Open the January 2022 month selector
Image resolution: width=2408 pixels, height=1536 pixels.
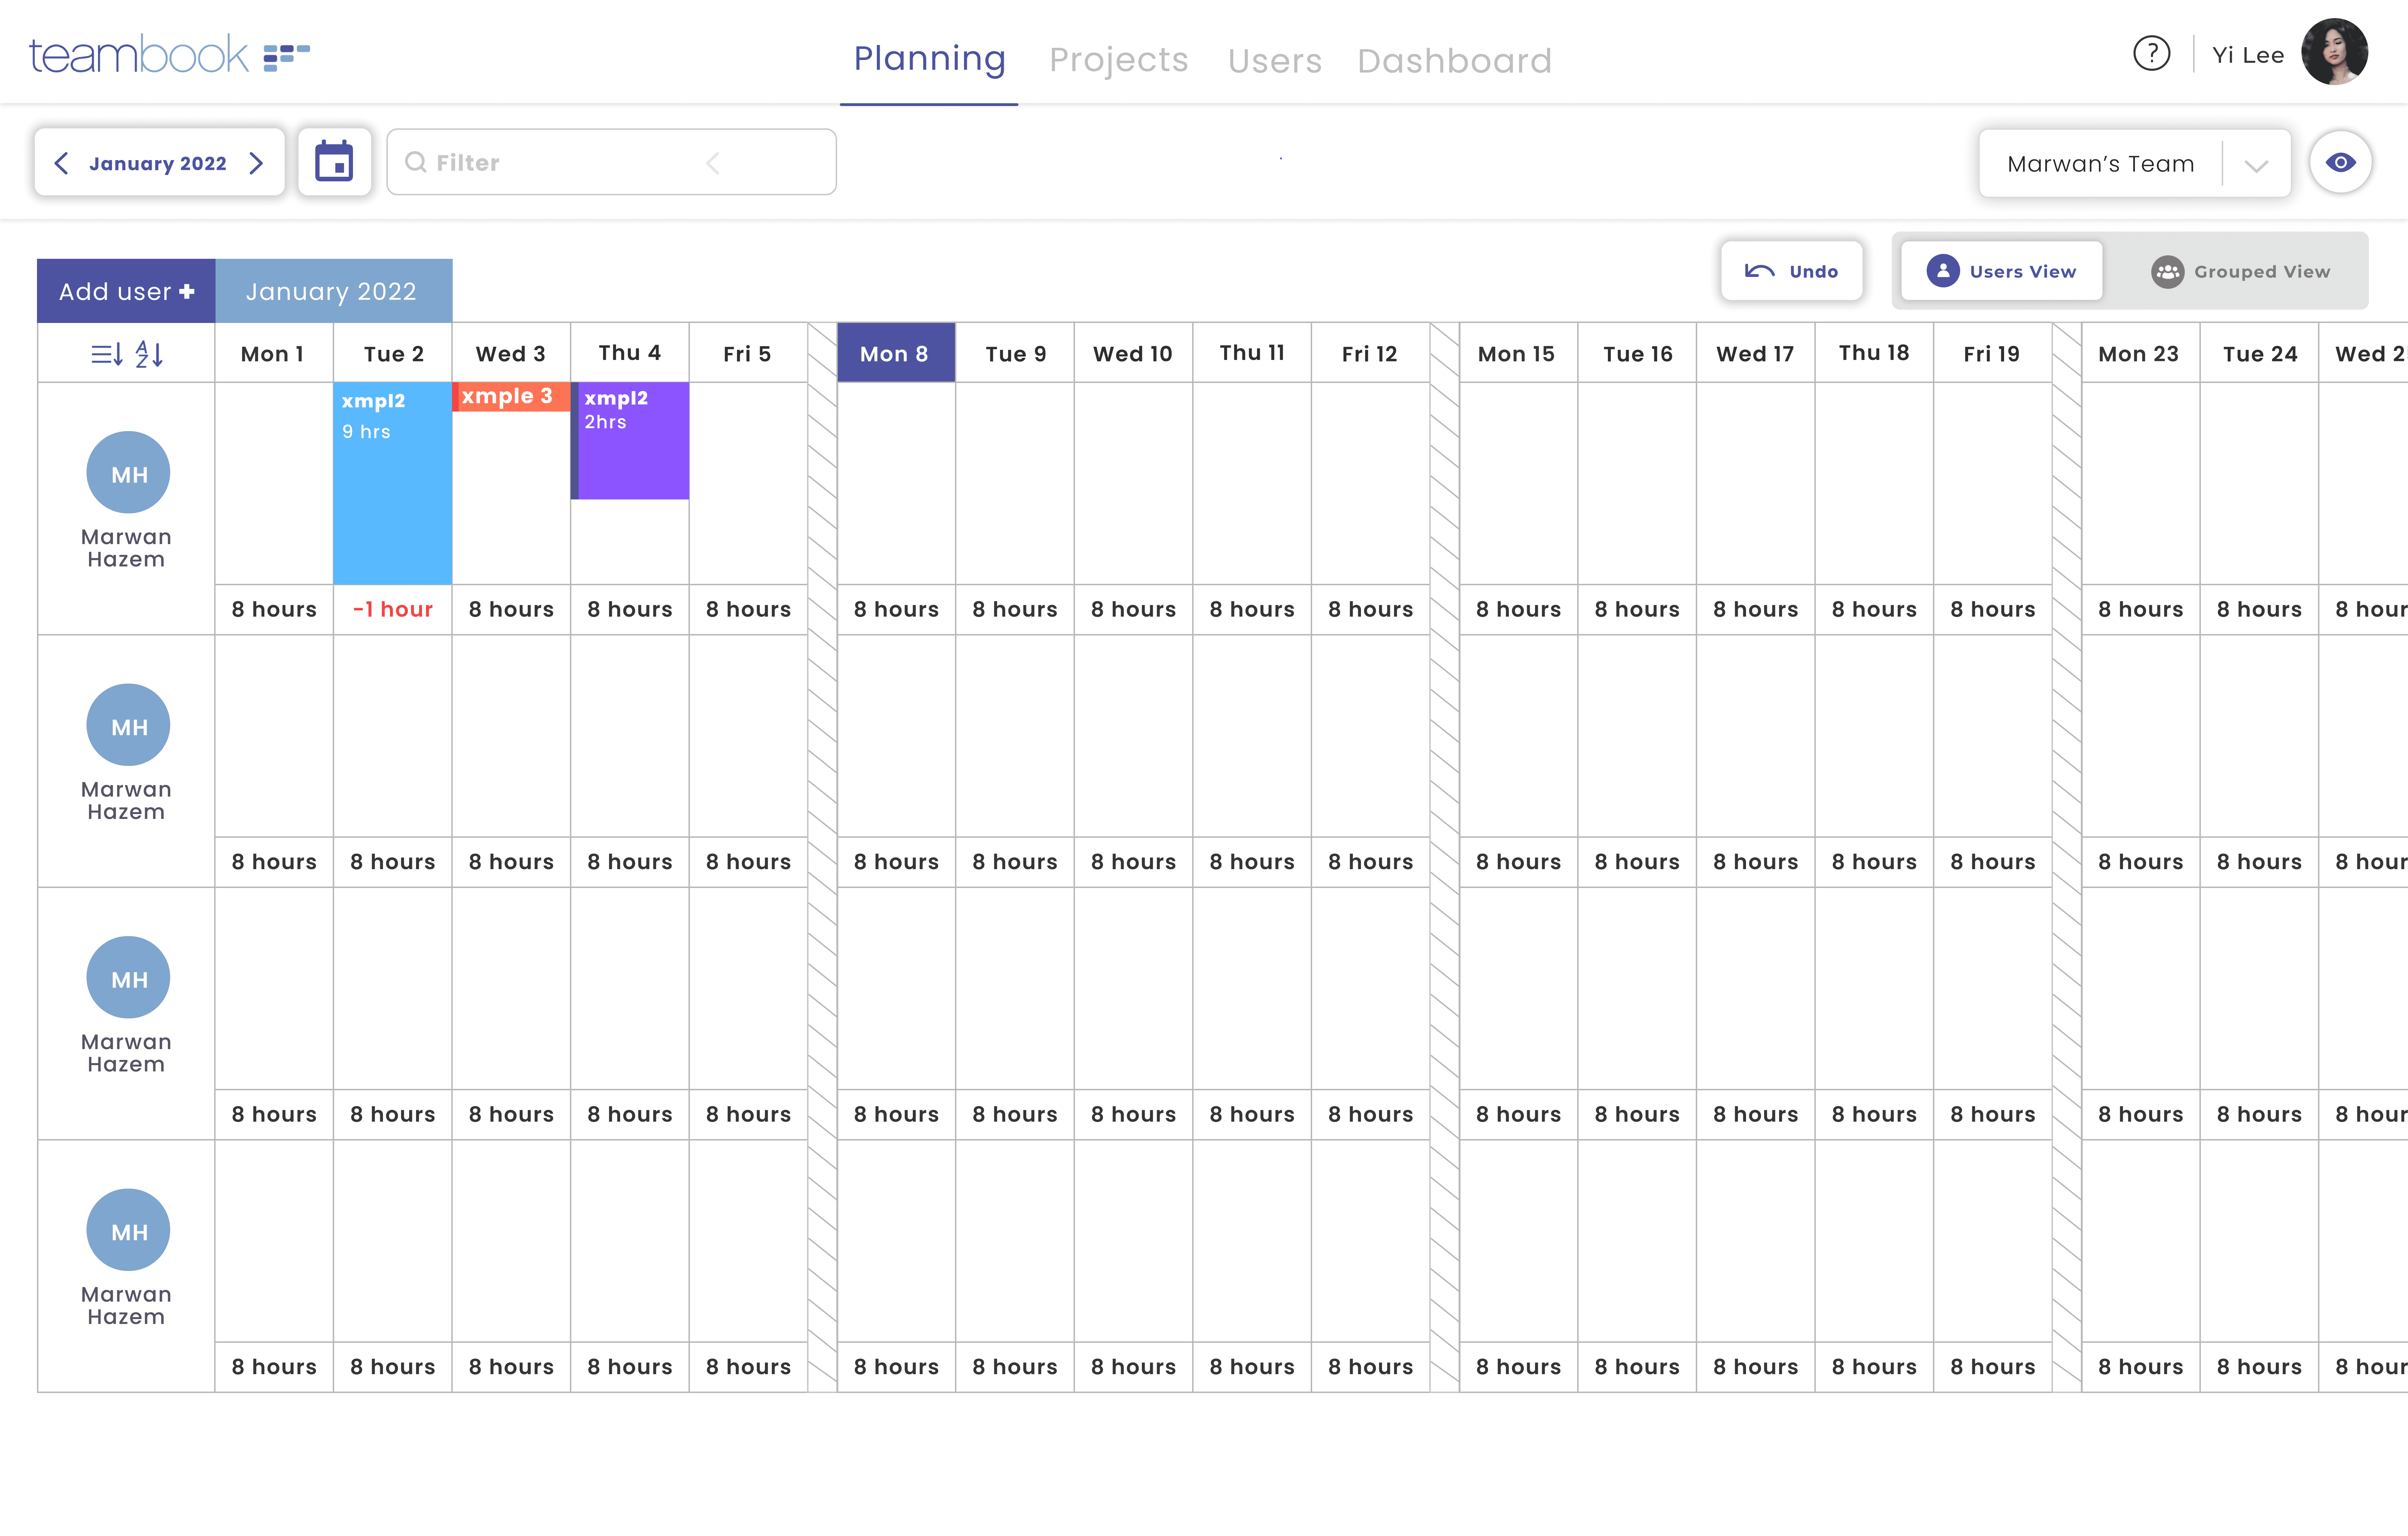point(158,163)
